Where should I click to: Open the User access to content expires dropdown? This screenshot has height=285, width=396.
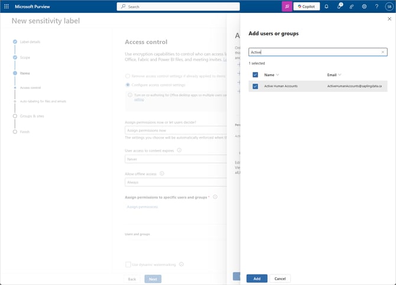tap(176, 159)
